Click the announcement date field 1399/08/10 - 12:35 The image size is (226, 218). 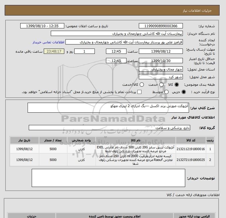(x=42, y=26)
